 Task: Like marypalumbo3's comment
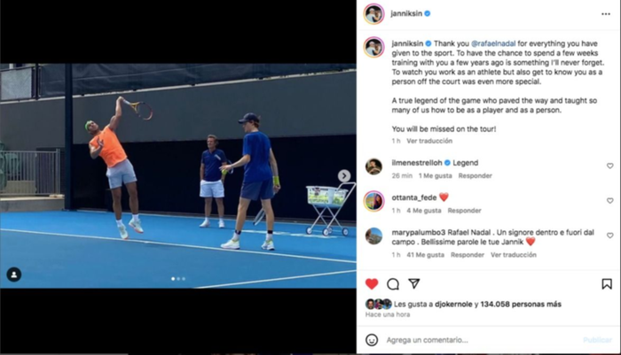click(610, 235)
